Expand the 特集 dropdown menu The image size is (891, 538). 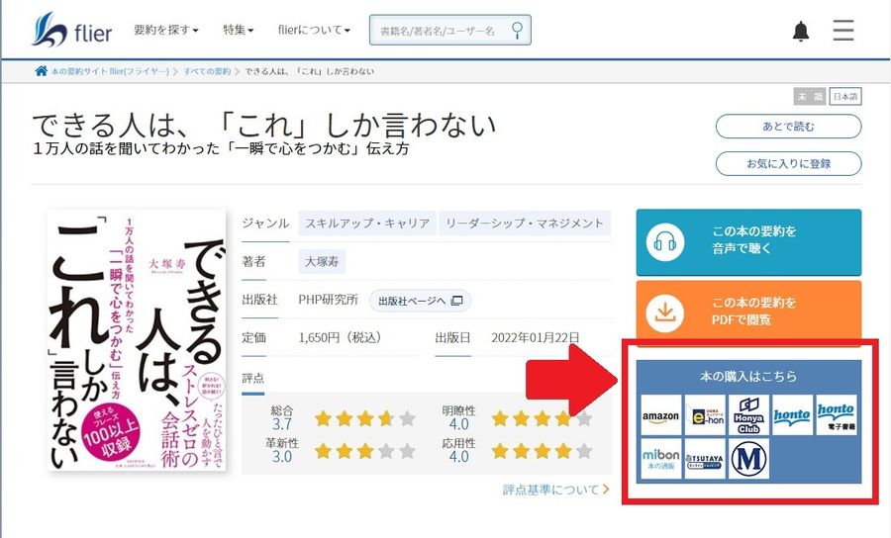coord(238,30)
